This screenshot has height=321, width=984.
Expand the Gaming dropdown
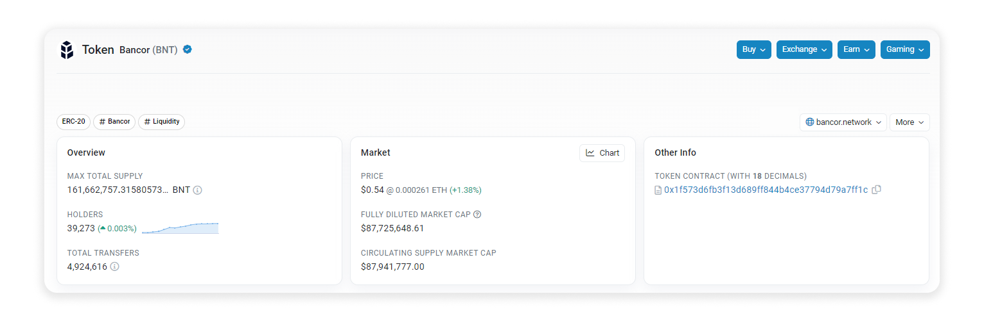904,50
